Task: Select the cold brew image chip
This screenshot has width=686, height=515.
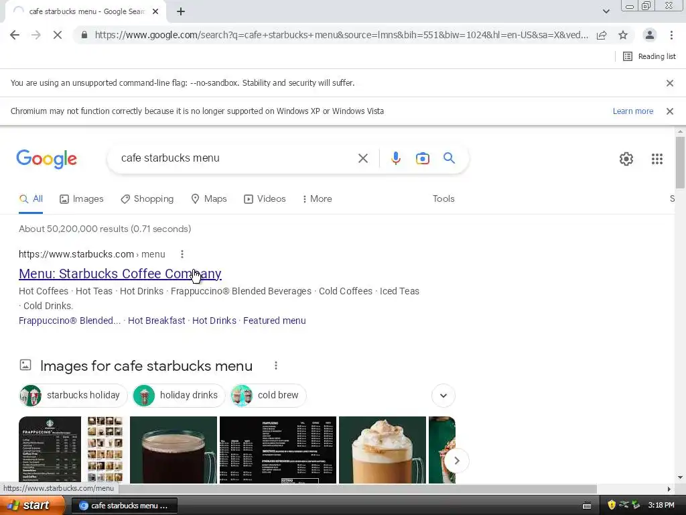Action: tap(268, 396)
